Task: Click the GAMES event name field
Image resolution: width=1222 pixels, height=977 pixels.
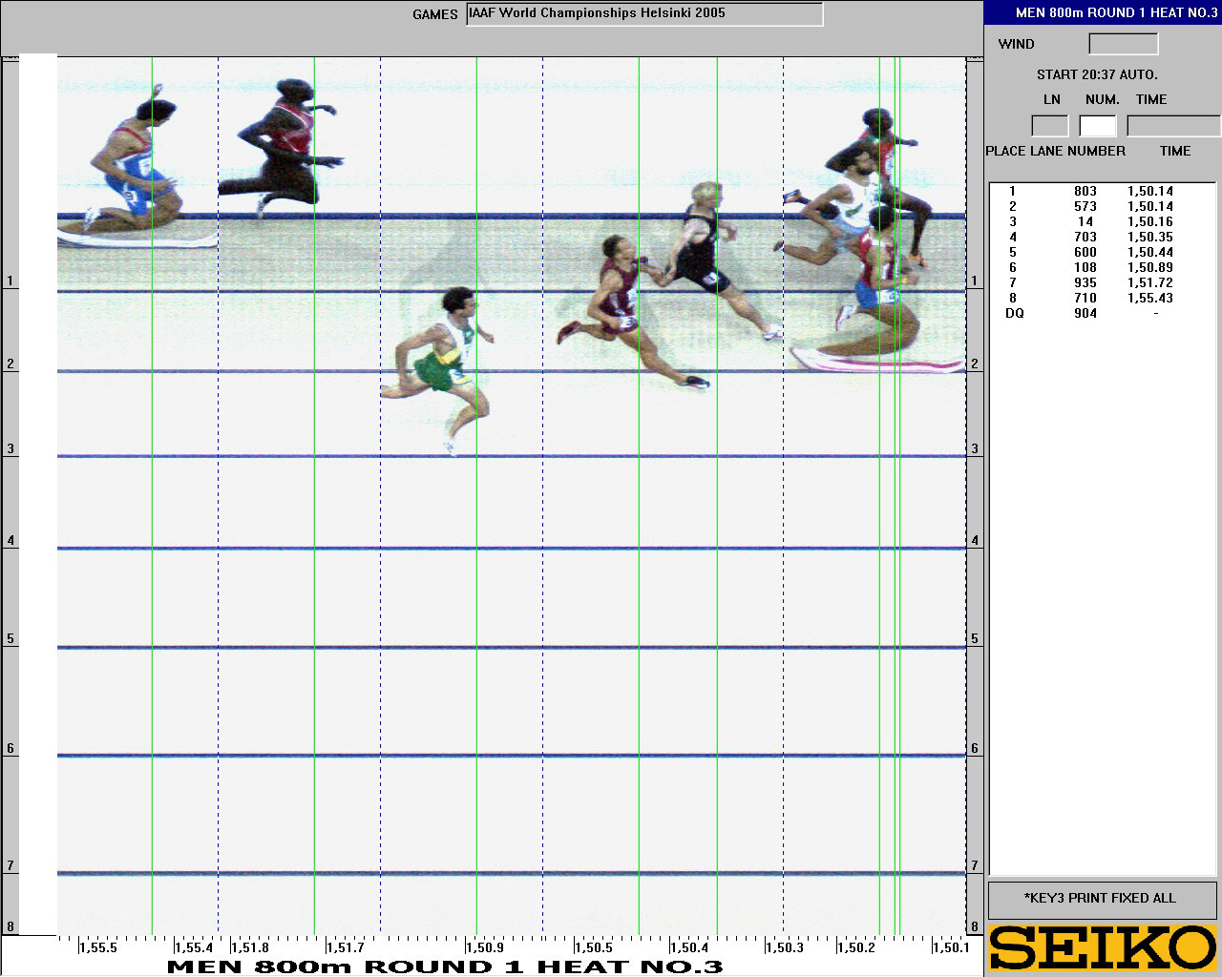Action: click(644, 14)
